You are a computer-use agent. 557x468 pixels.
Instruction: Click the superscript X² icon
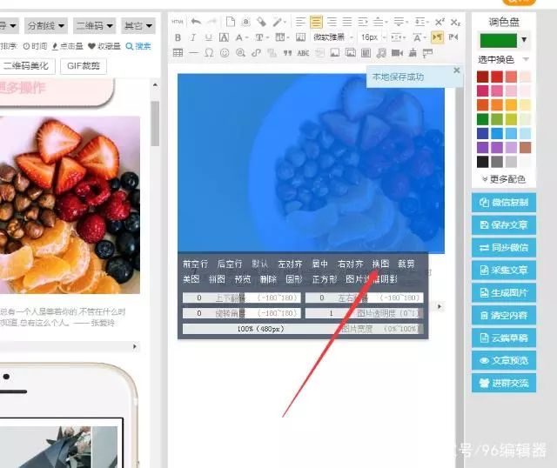pyautogui.click(x=440, y=22)
